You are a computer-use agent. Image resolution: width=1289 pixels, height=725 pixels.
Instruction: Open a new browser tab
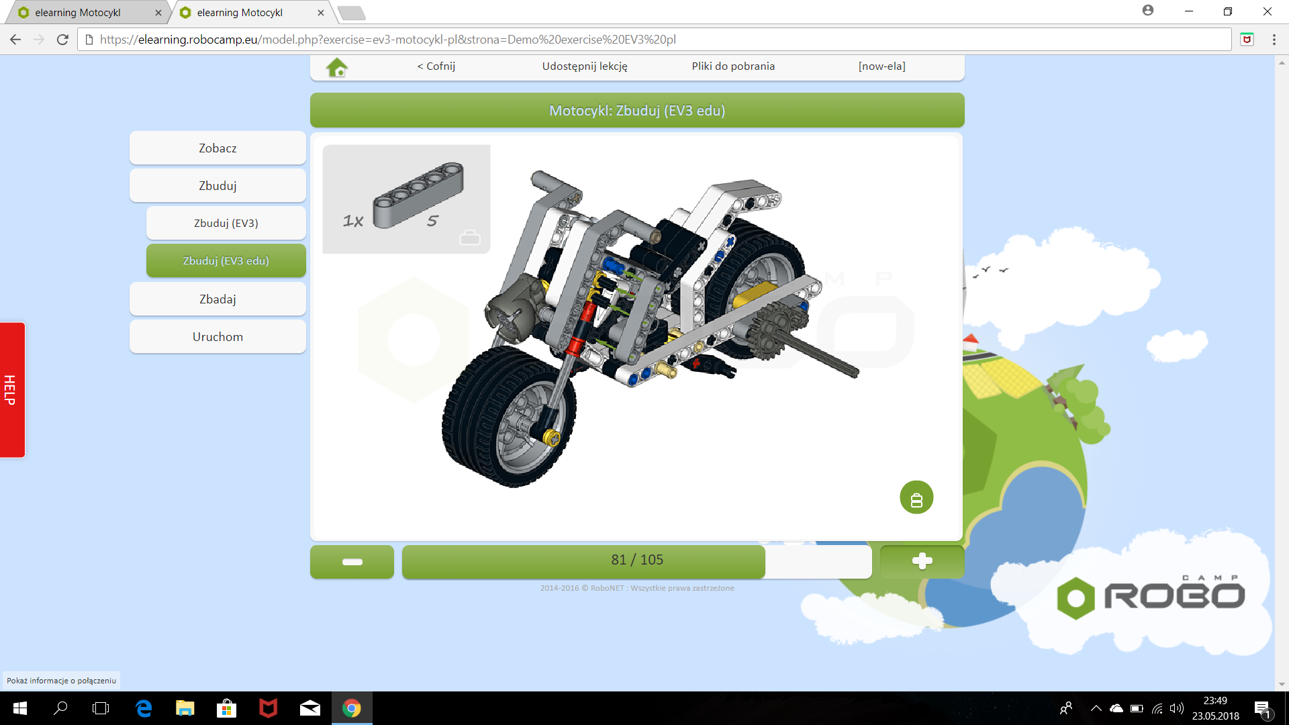coord(351,13)
